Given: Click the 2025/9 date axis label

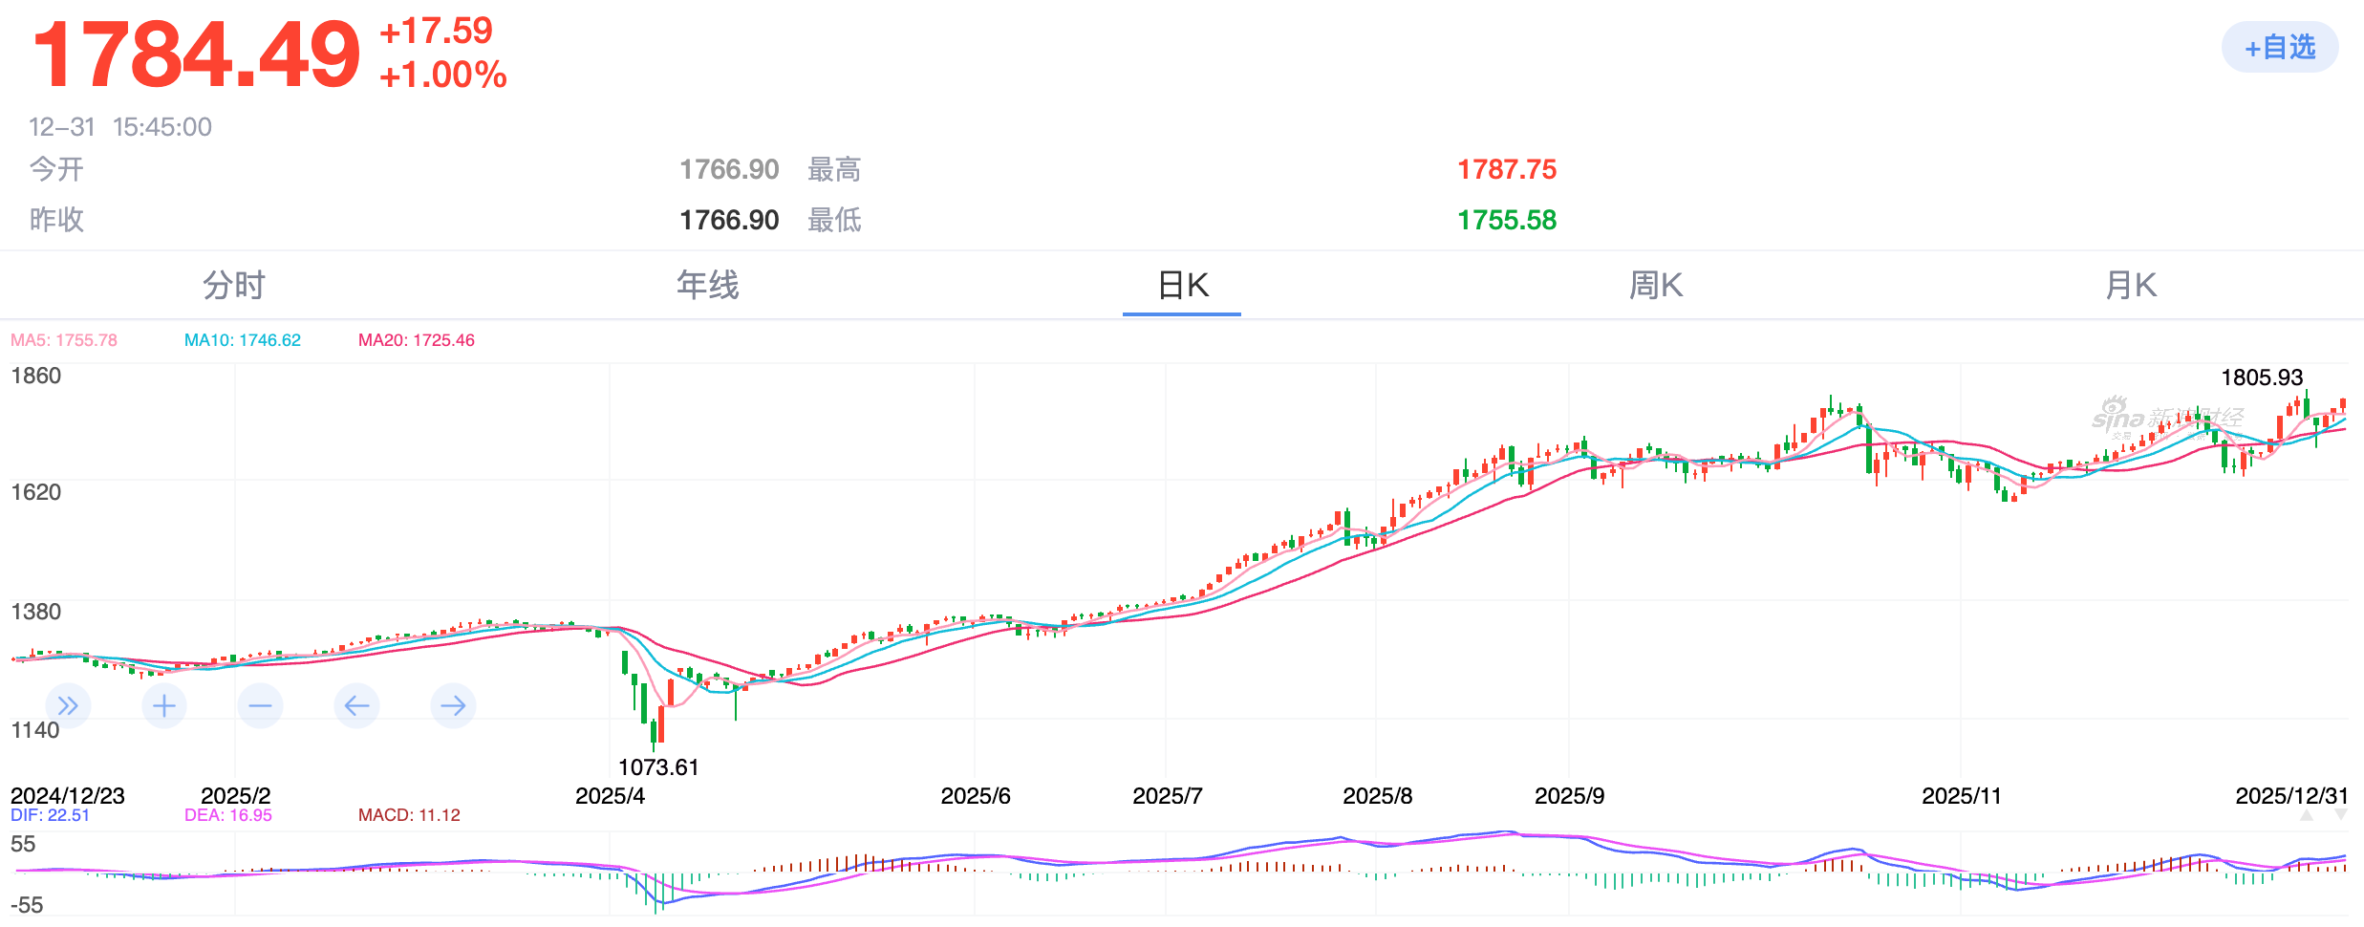Looking at the screenshot, I should 1569,796.
